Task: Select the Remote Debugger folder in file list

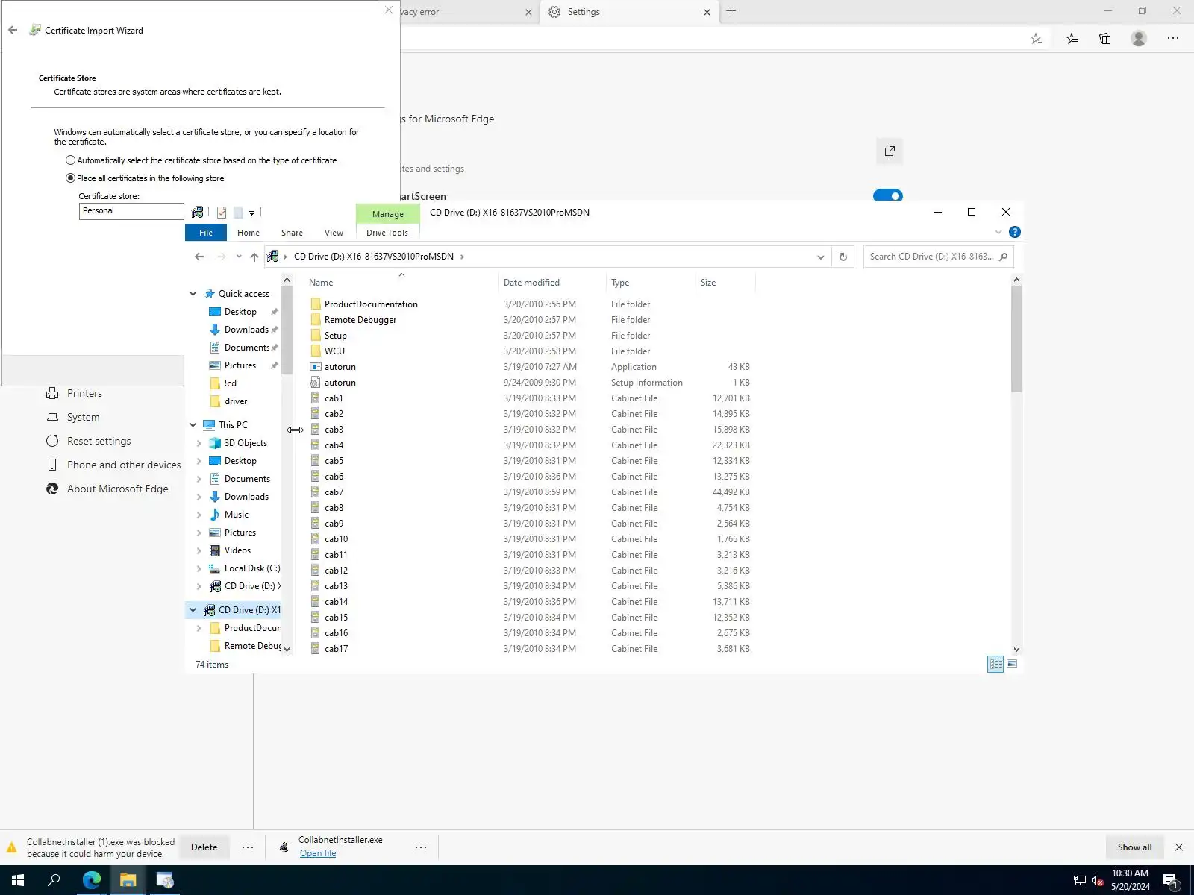Action: coord(360,320)
